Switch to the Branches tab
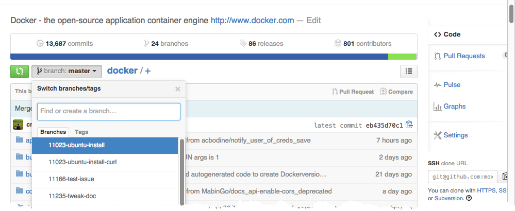The width and height of the screenshot is (515, 211). 53,132
